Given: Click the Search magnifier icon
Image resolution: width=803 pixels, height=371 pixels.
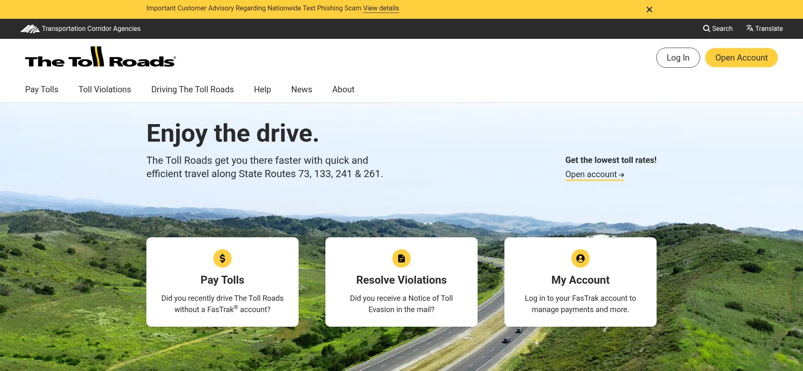Looking at the screenshot, I should coord(706,28).
